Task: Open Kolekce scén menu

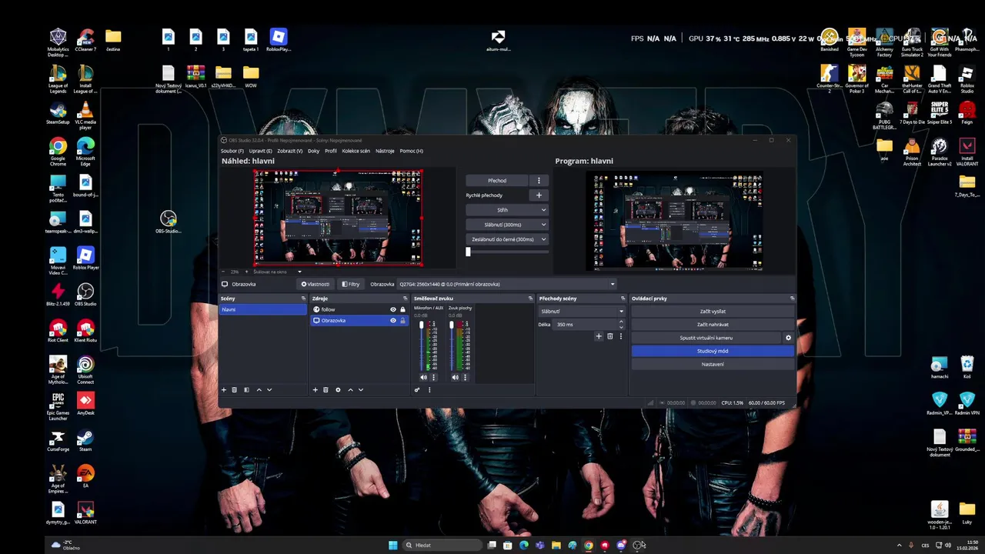Action: (356, 151)
